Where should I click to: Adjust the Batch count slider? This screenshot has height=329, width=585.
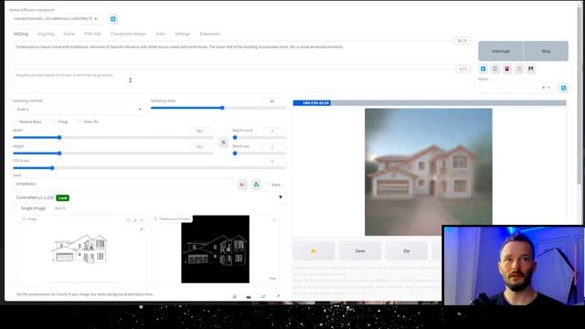point(260,138)
